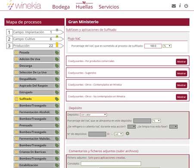The image size is (194, 168).
Task: Open the Bodega menu
Action: point(61,7)
